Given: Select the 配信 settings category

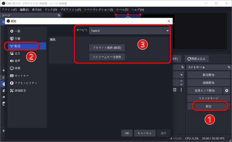Looking at the screenshot, I should [x=27, y=46].
